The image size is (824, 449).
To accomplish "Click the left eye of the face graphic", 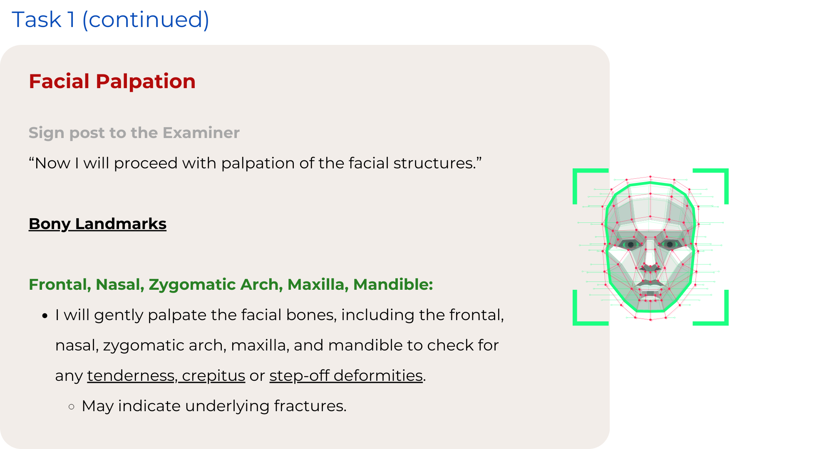I will tap(631, 244).
